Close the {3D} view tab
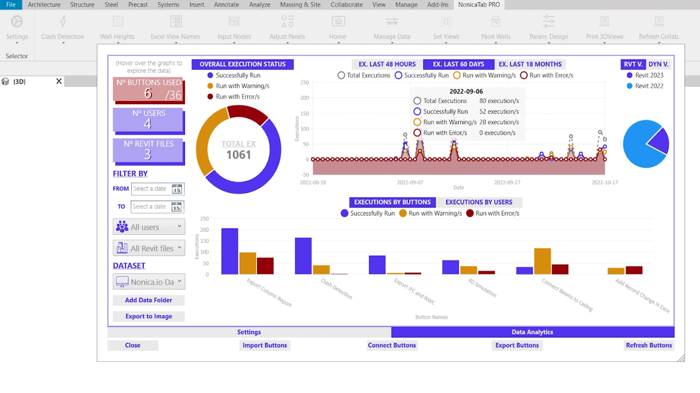700x393 pixels. coord(59,81)
